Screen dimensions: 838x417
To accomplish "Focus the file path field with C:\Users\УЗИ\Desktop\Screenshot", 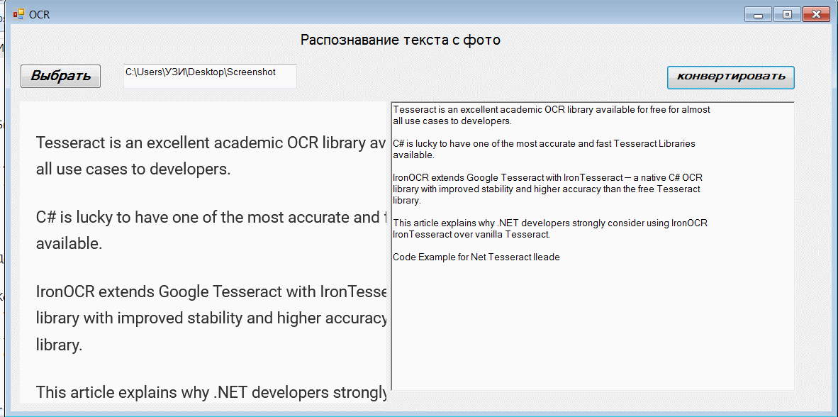I will (210, 76).
